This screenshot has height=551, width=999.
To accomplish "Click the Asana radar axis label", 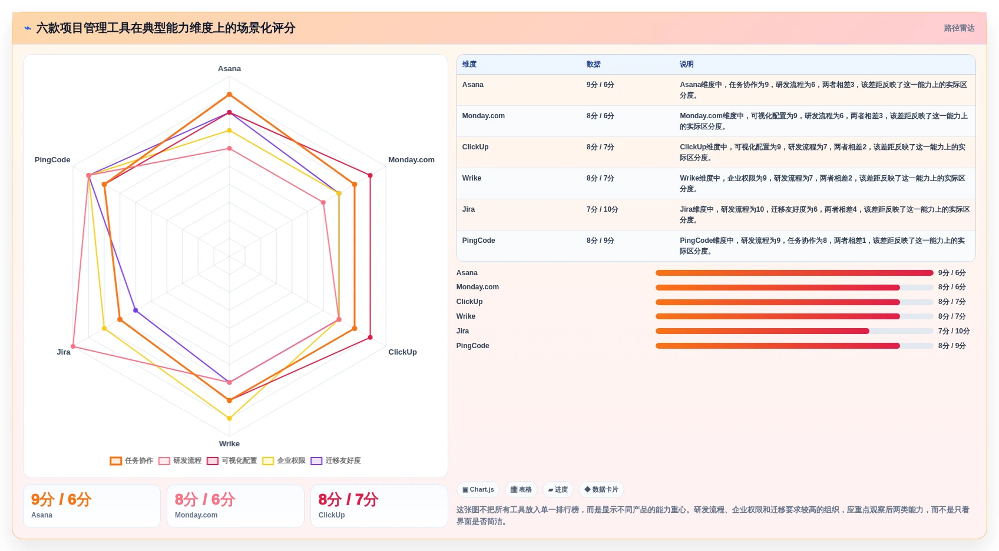I will click(229, 69).
